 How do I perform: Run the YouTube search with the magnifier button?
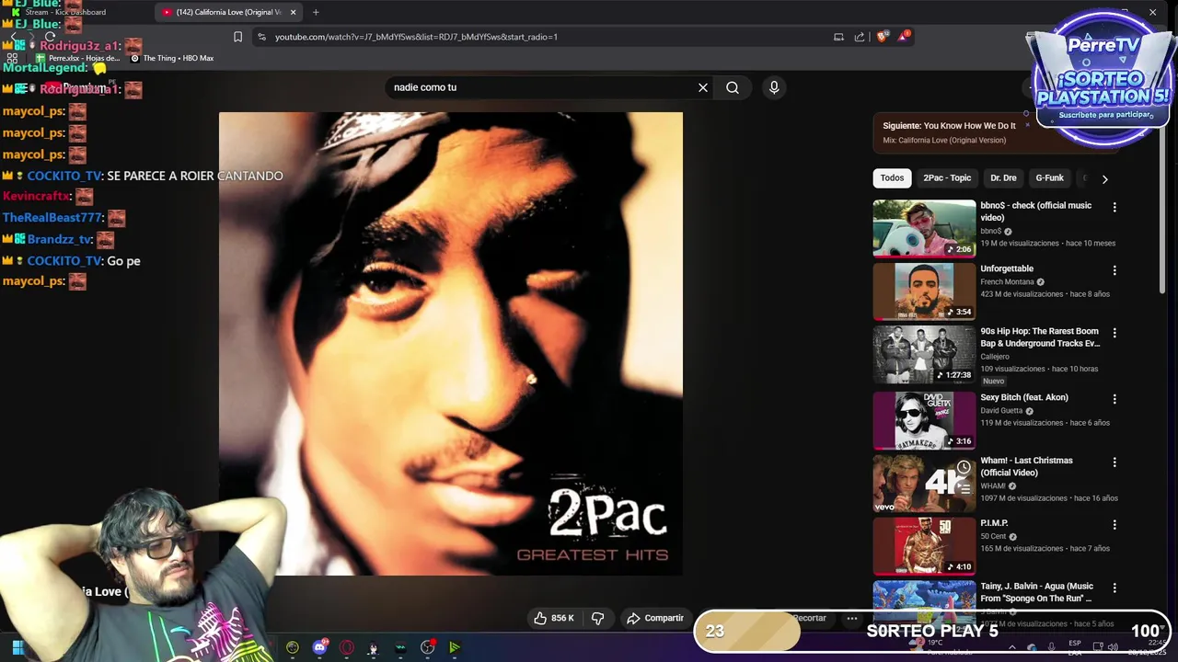733,87
